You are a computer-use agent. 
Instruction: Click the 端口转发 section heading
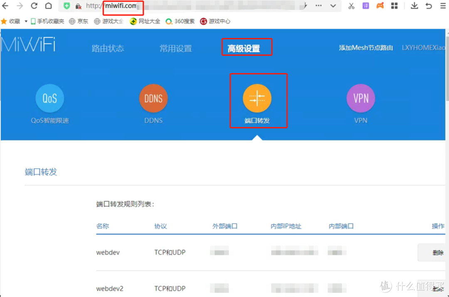(x=41, y=172)
